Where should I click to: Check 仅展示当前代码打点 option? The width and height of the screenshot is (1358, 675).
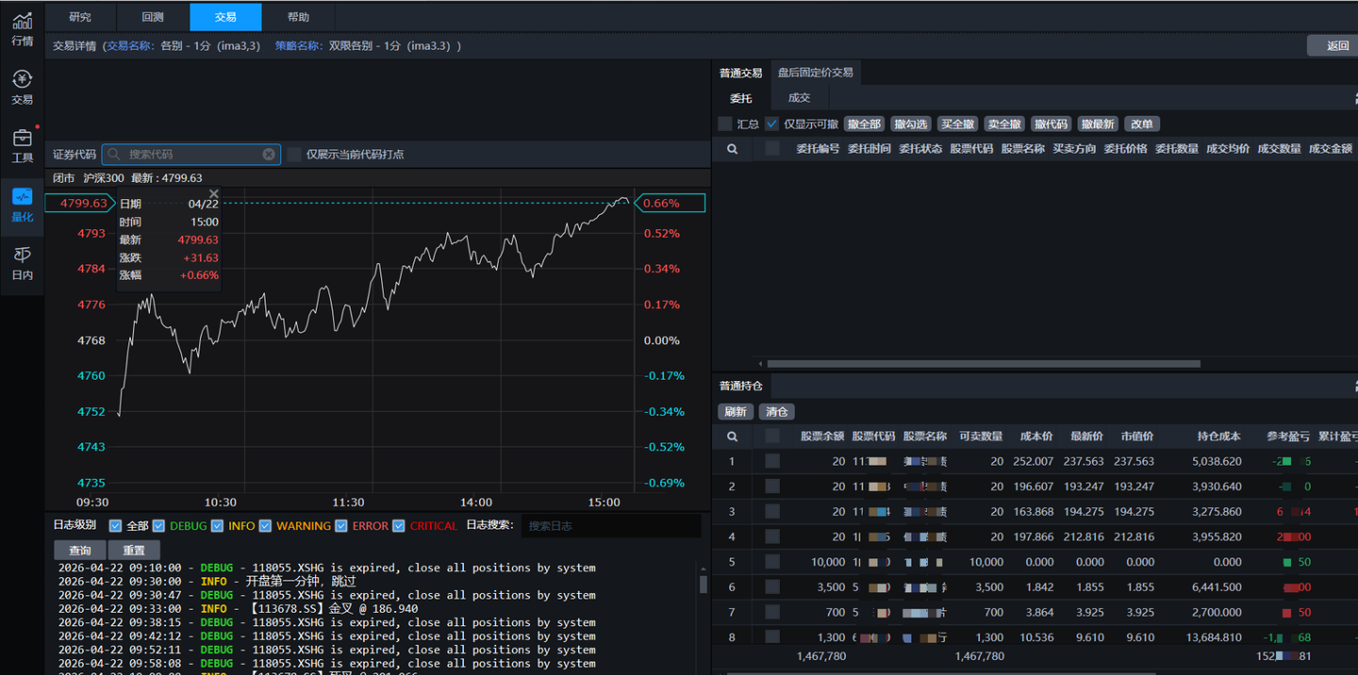[295, 155]
